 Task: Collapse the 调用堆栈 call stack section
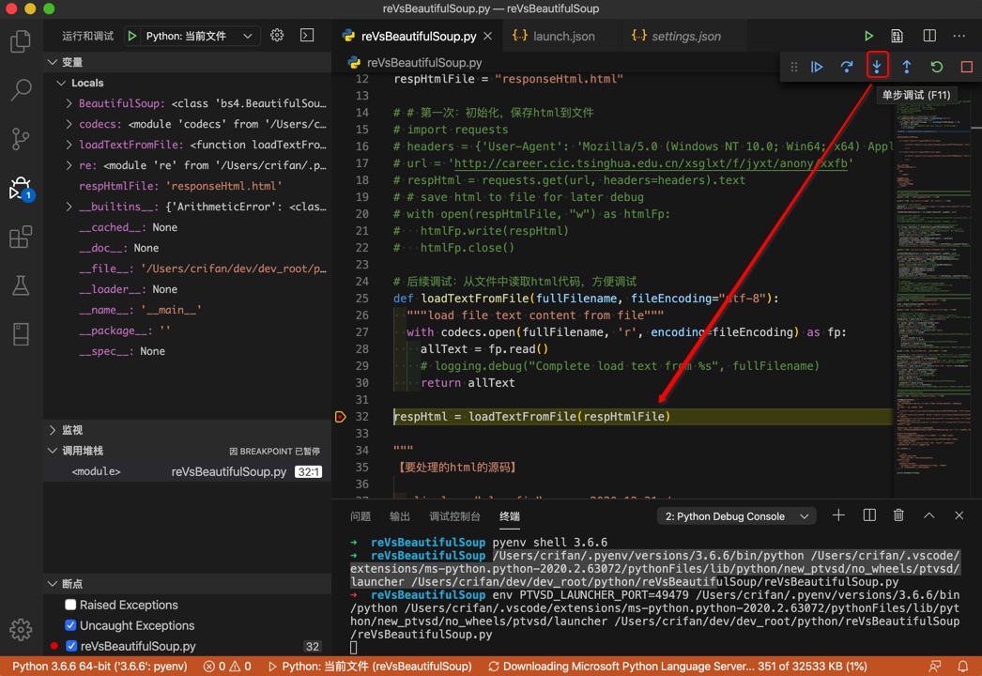pos(52,451)
